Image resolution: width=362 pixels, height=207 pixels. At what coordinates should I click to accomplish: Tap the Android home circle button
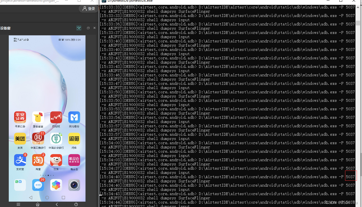47,197
